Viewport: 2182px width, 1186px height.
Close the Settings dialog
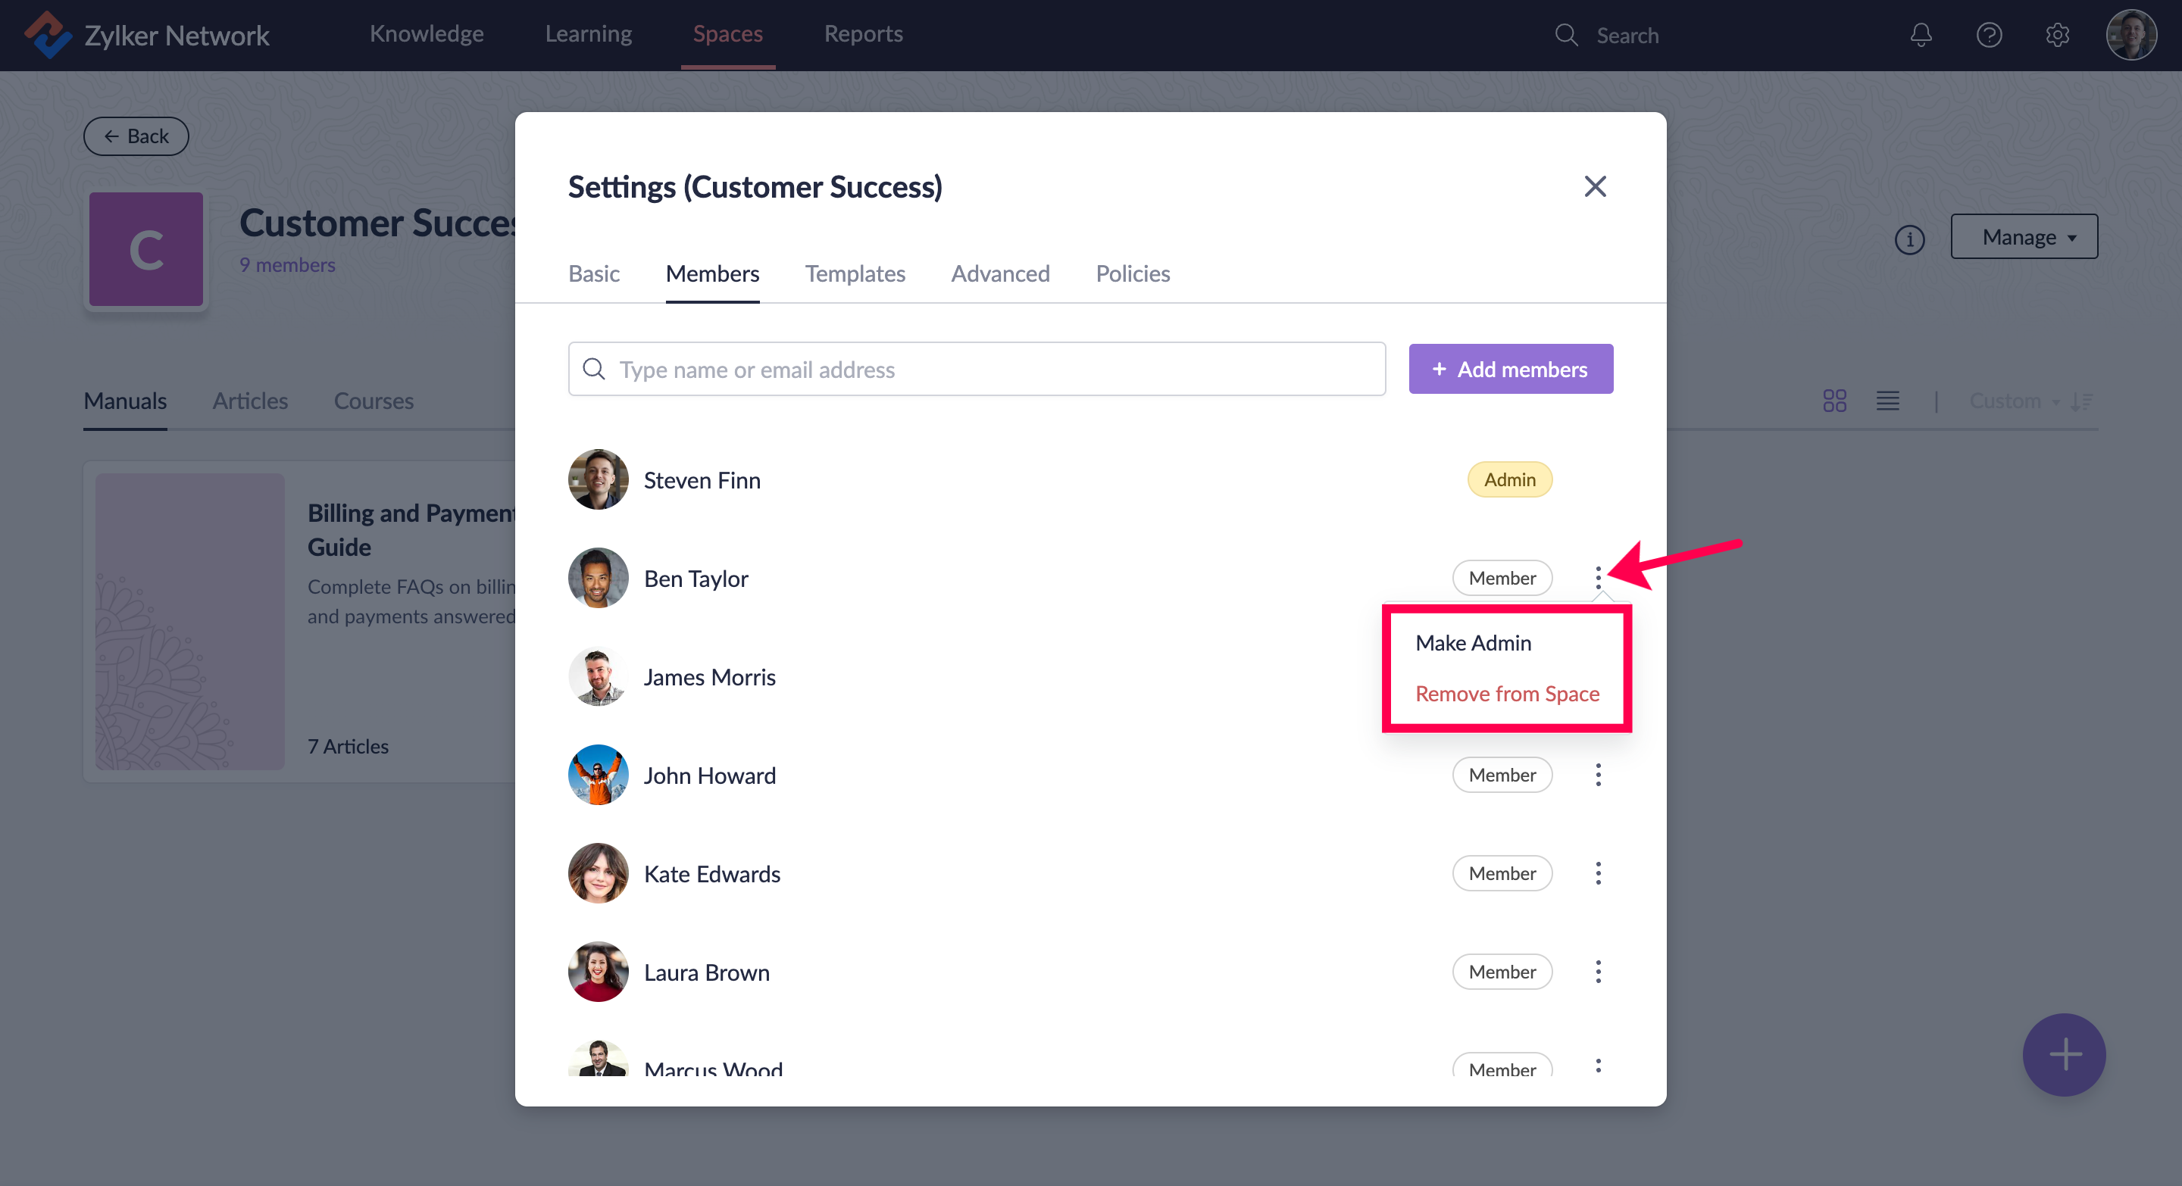tap(1594, 186)
